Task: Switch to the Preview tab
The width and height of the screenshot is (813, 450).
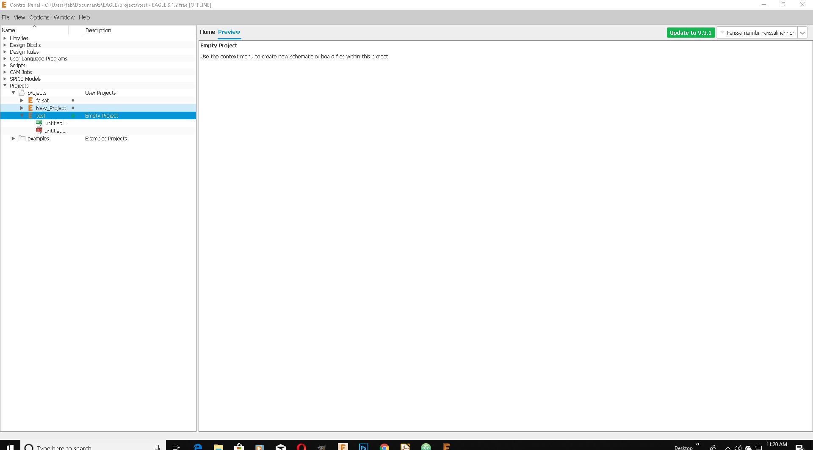Action: click(x=229, y=32)
